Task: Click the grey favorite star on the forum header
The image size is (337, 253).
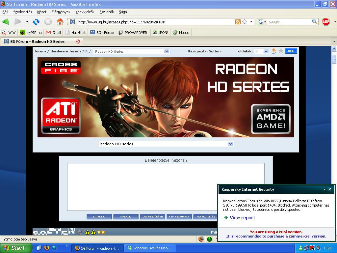Action: pyautogui.click(x=281, y=51)
